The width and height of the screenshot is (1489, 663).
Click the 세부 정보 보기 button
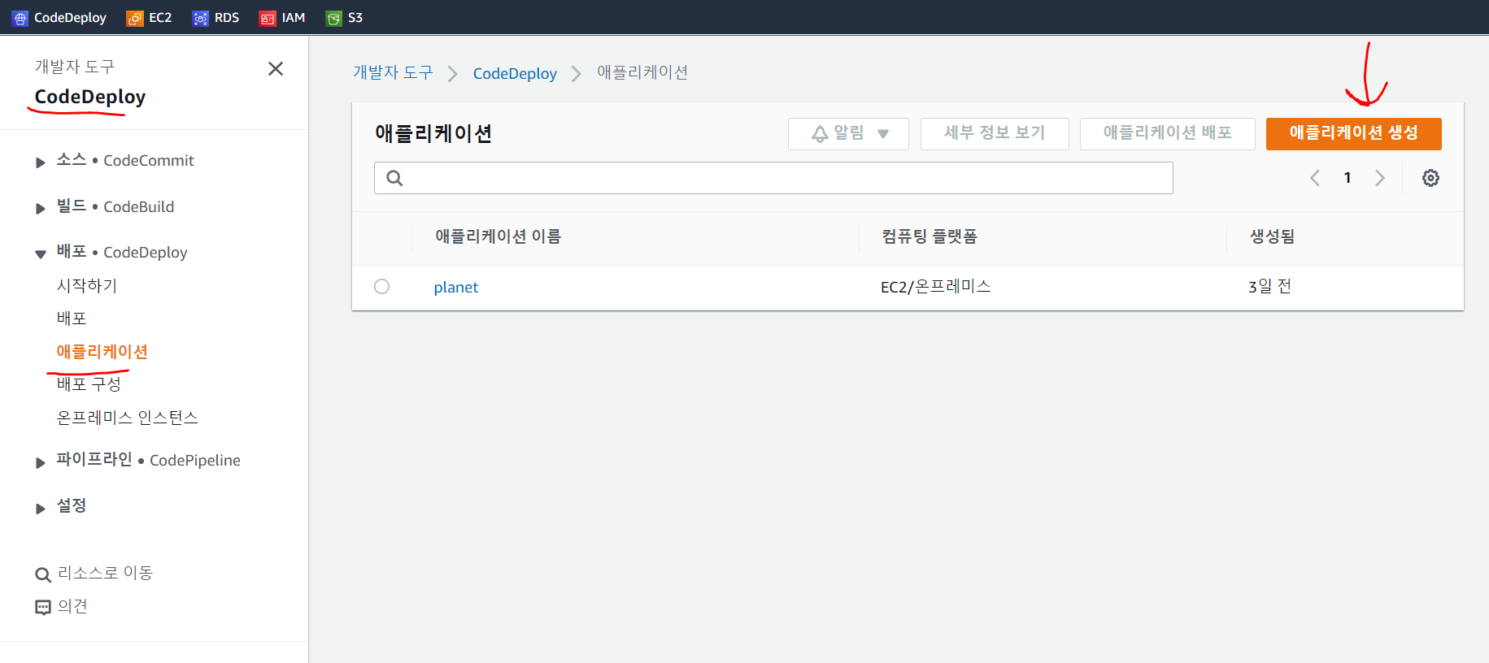coord(995,133)
